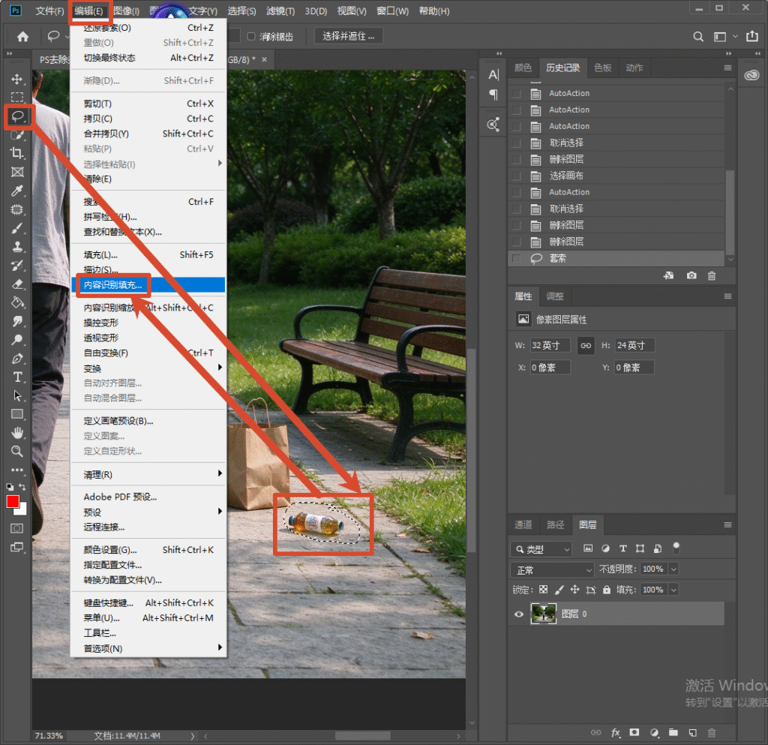Create new group folder icon
The height and width of the screenshot is (745, 768).
(673, 733)
